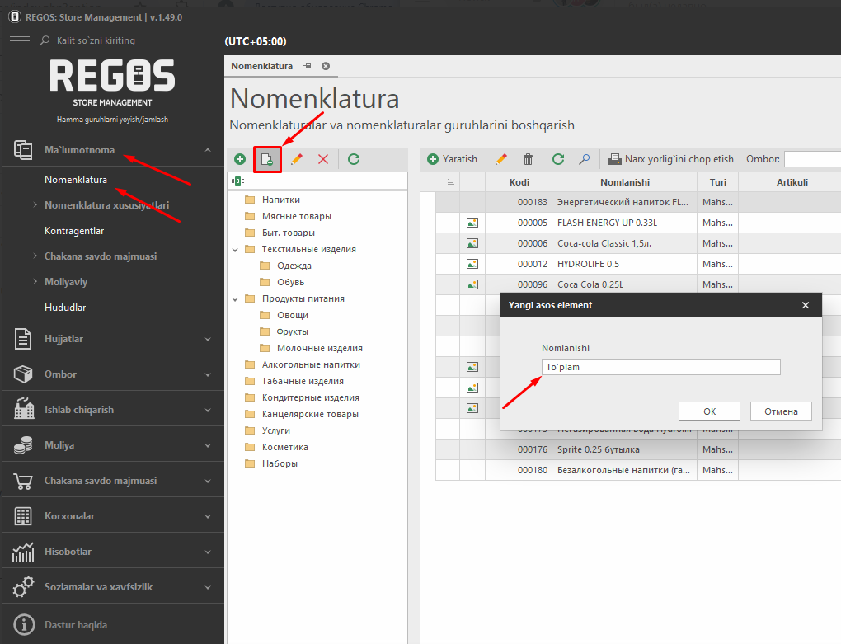This screenshot has height=644, width=841.
Task: Close the Nomenklatura tab
Action: tap(326, 66)
